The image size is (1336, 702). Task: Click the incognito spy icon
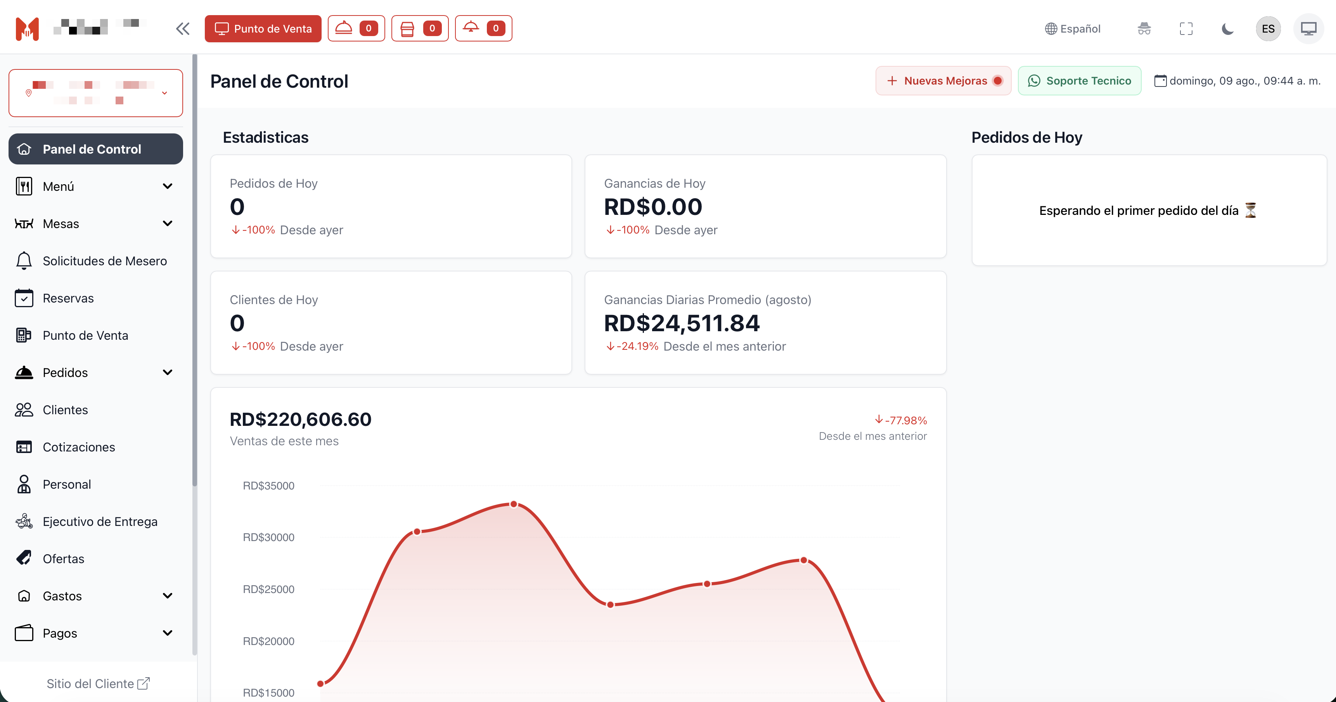click(1144, 29)
